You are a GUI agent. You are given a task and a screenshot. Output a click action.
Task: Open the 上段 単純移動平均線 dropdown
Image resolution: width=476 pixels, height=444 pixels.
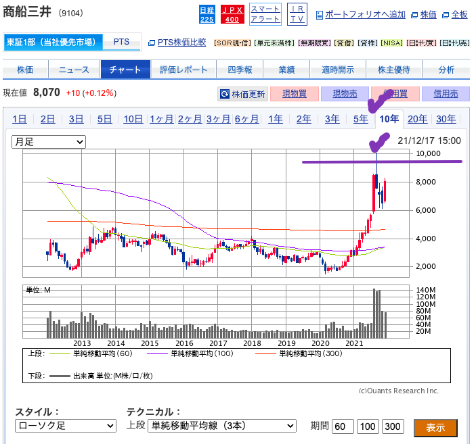222,426
